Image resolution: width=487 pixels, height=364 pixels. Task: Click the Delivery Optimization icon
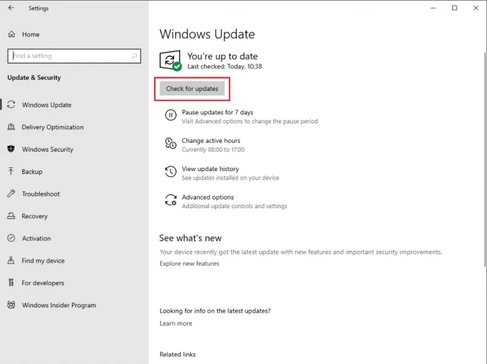11,127
